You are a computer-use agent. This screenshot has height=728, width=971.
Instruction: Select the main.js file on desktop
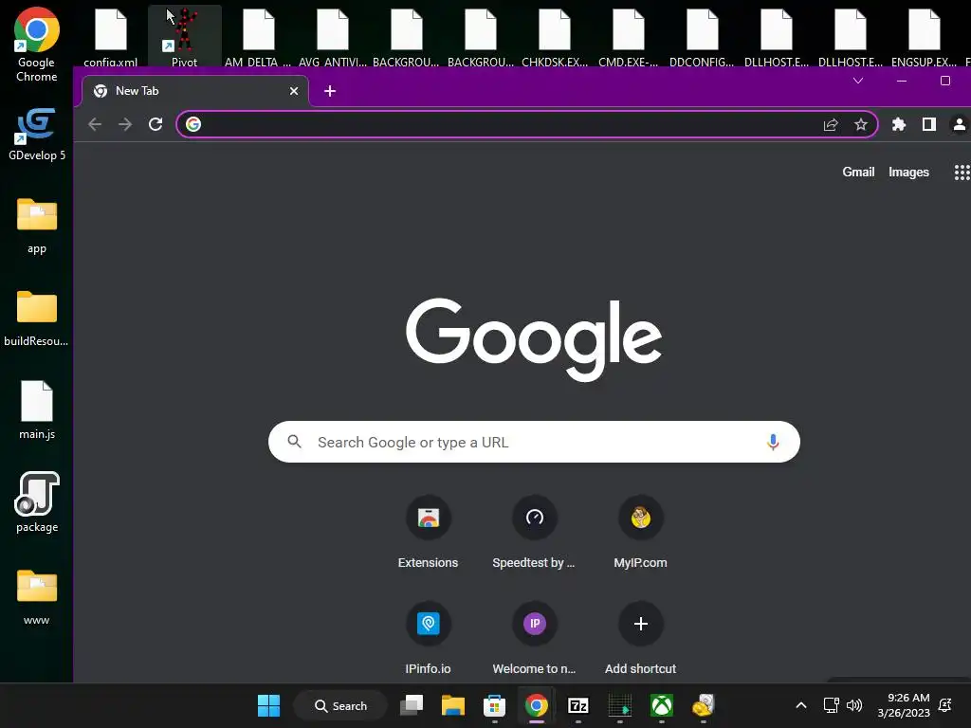point(37,410)
